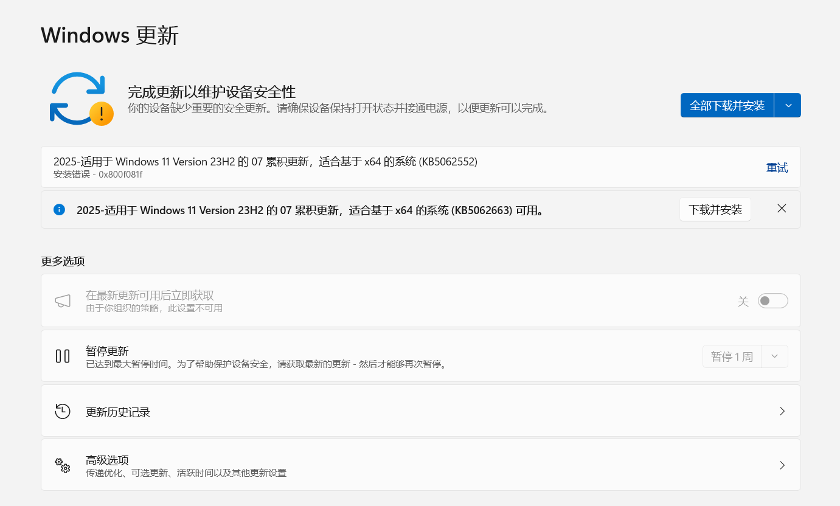The width and height of the screenshot is (840, 506).
Task: Click the 已达到最大暂停时间 description text
Action: (x=266, y=365)
